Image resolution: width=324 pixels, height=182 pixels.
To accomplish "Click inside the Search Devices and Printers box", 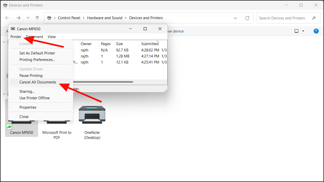I will point(282,18).
